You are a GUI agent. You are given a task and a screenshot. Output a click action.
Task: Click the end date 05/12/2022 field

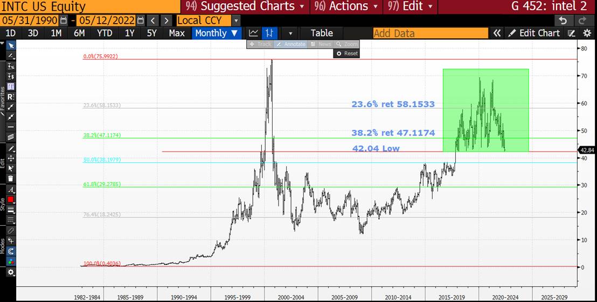(x=106, y=20)
